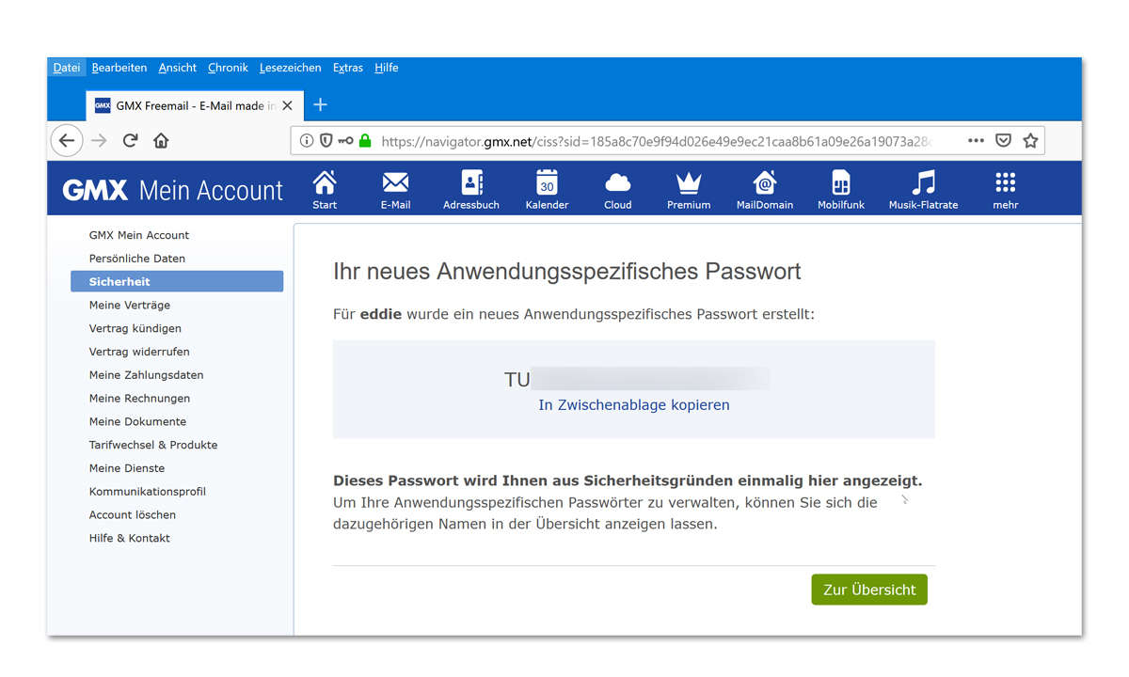Open Vertrag widerrufen sidebar entry
The width and height of the screenshot is (1129, 677).
(x=139, y=352)
